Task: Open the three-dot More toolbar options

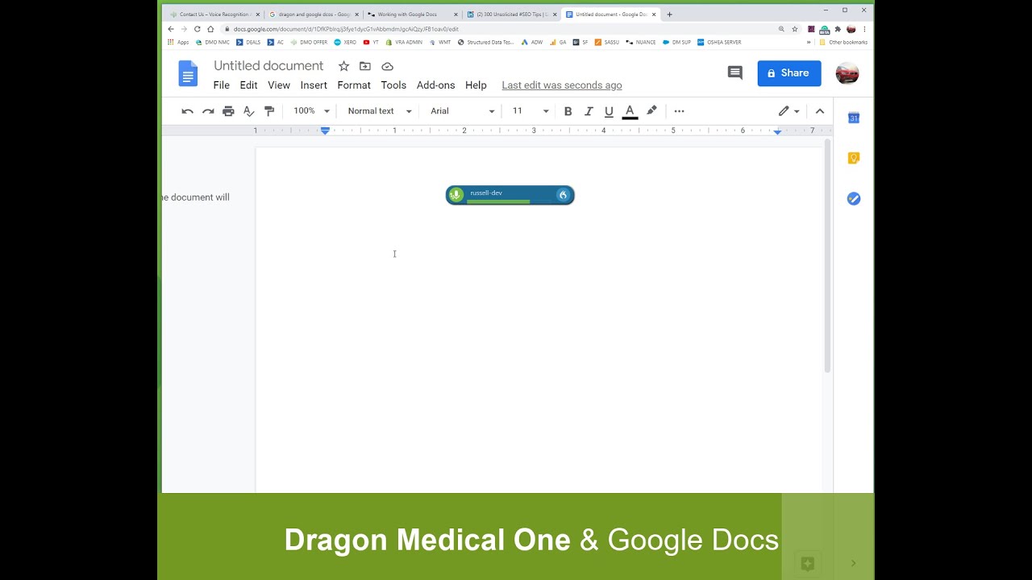Action: coord(679,111)
